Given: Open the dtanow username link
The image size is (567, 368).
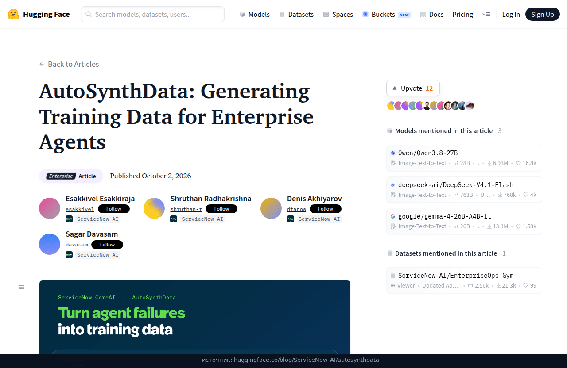Looking at the screenshot, I should tap(296, 209).
